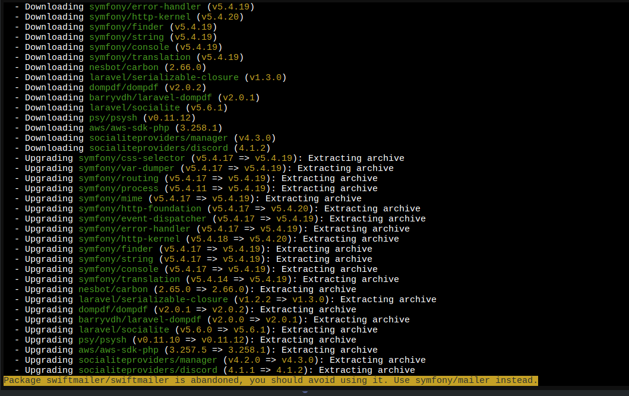The width and height of the screenshot is (629, 396).
Task: Select 'symfony/http-foundation' in the Upgrading line
Action: coord(140,208)
